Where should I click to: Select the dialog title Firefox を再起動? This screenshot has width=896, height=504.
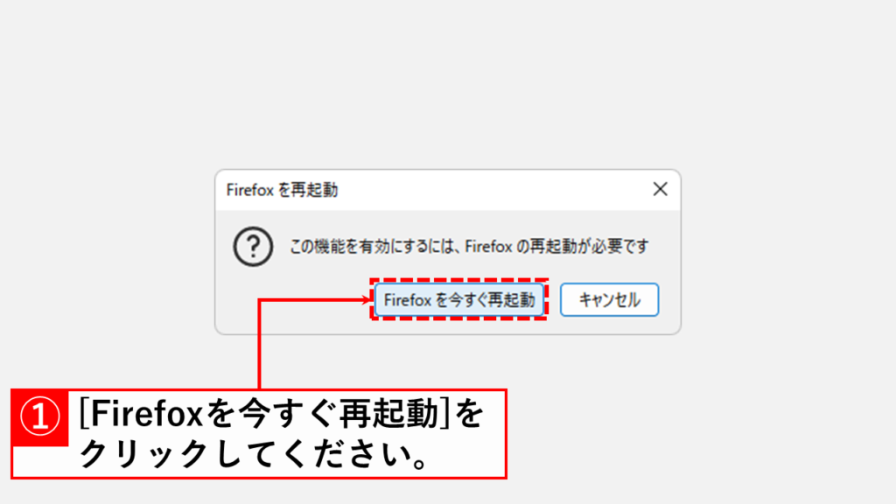tap(282, 190)
